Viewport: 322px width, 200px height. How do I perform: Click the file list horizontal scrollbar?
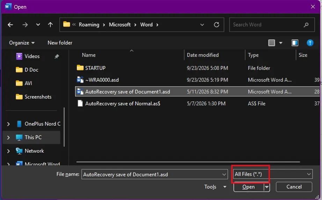pyautogui.click(x=188, y=162)
